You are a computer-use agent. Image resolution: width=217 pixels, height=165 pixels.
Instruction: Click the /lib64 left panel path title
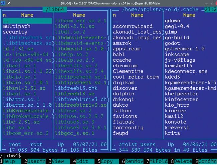55,10
